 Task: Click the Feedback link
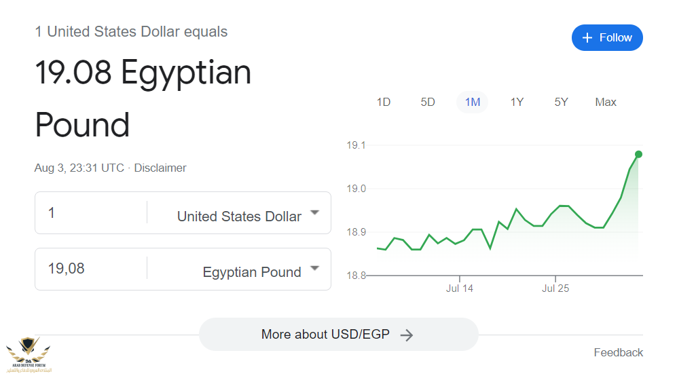[618, 352]
